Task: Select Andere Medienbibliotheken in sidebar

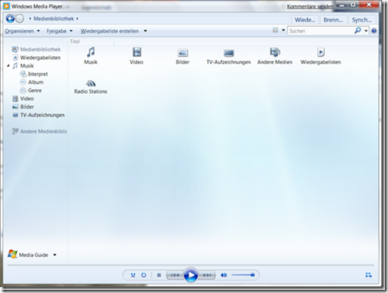Action: pos(39,132)
